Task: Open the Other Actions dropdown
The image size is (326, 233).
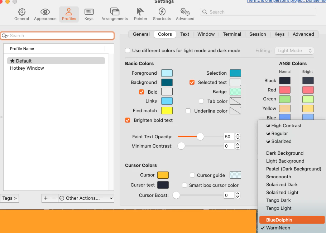Action: [x=86, y=198]
